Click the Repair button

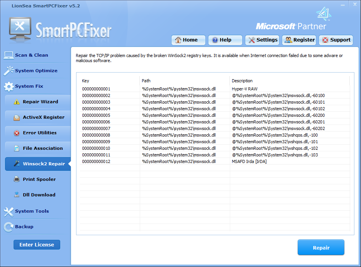coord(321,248)
